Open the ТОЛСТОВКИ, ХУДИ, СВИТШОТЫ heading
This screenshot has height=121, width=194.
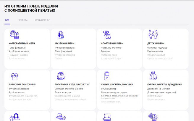click(x=72, y=84)
